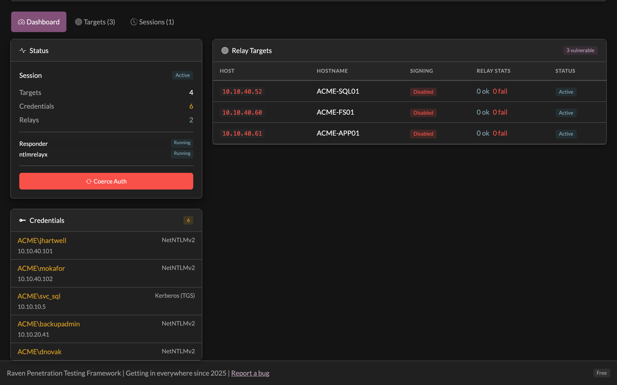Click the HOST column header
Viewport: 617px width, 385px height.
click(227, 71)
